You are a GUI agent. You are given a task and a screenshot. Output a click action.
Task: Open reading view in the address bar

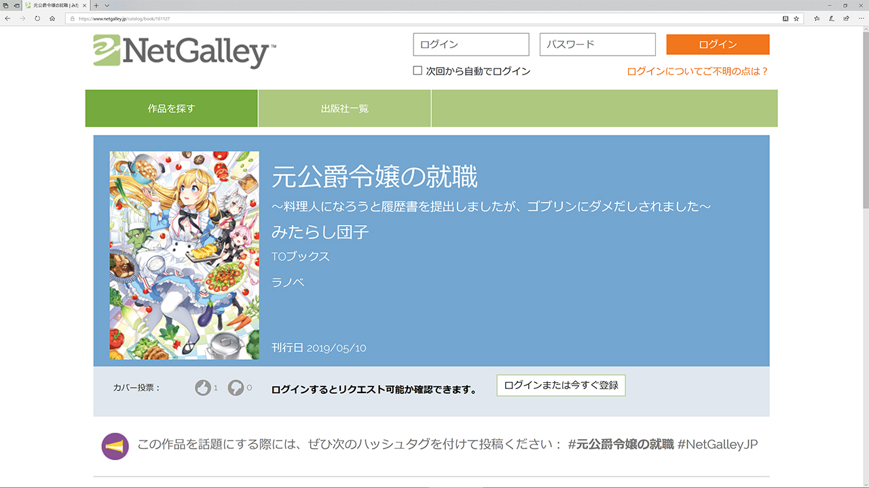click(785, 19)
